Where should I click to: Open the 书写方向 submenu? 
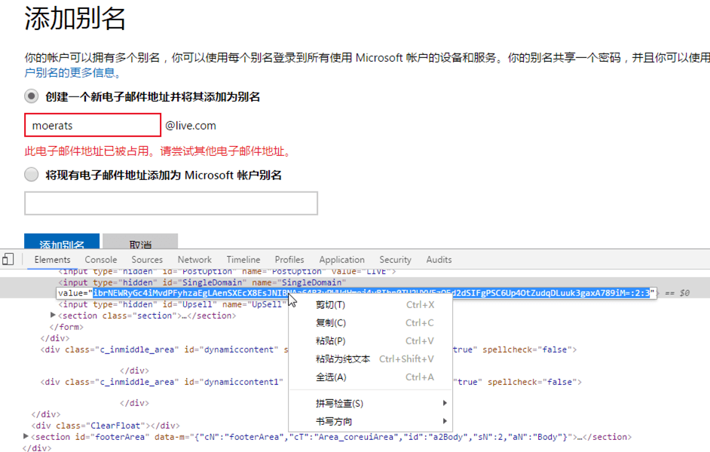pyautogui.click(x=370, y=421)
